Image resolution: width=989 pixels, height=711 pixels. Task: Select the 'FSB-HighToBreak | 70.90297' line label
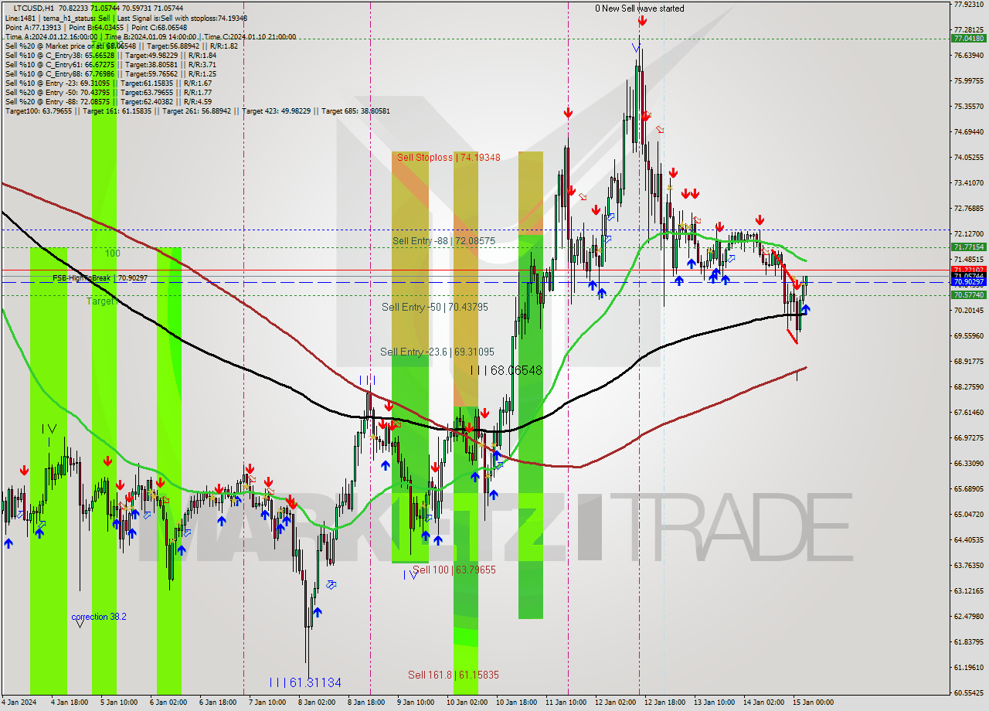[100, 277]
